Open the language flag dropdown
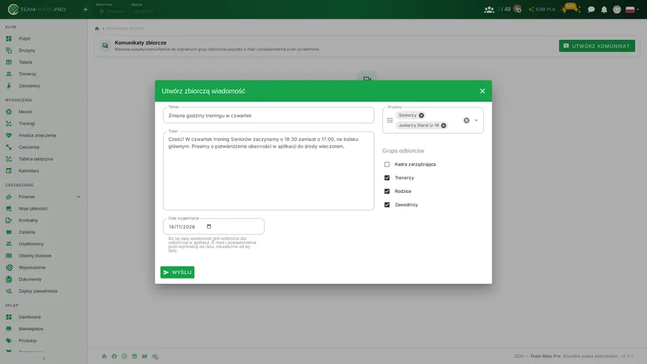This screenshot has height=364, width=647. [x=632, y=9]
